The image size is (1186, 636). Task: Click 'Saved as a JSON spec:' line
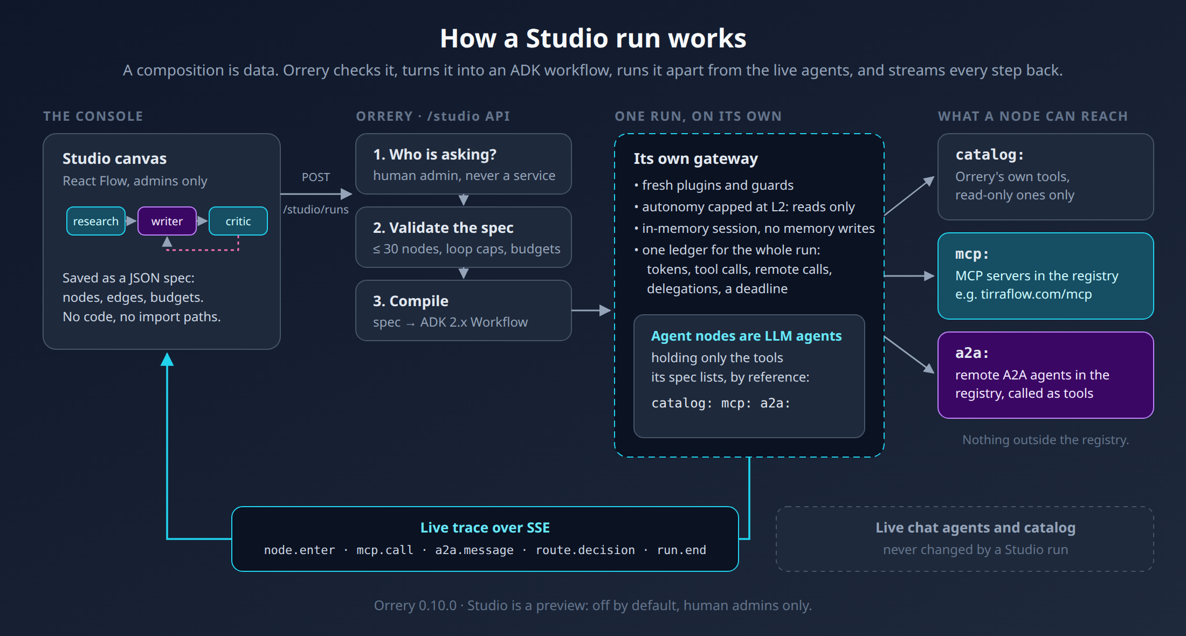[x=128, y=278]
